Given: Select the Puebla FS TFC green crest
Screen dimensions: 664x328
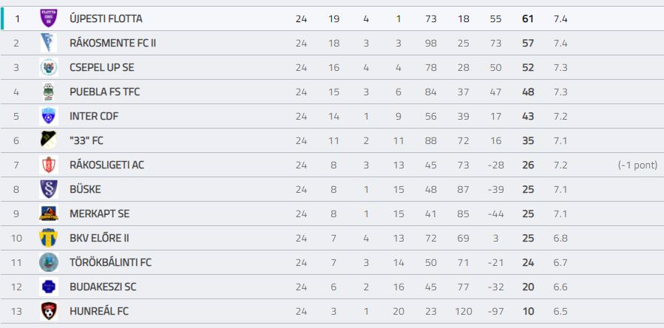Looking at the screenshot, I should pos(49,92).
